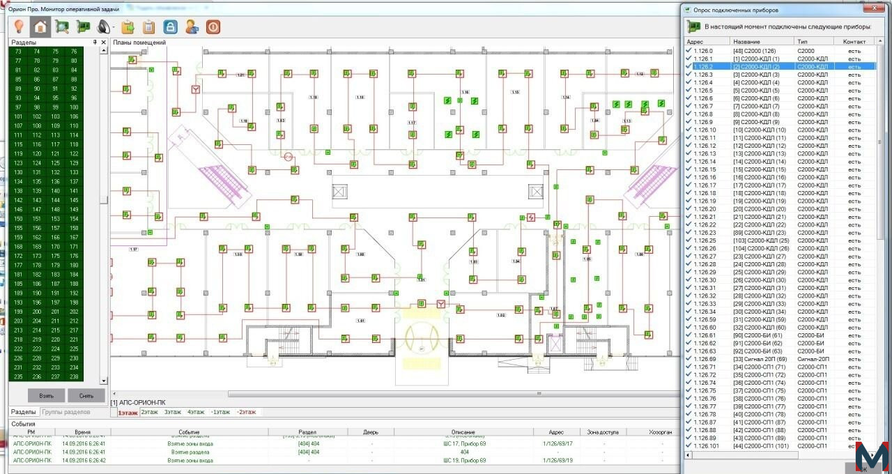Select section cell 150 in Разделы grid
The width and height of the screenshot is (892, 474).
click(18, 219)
